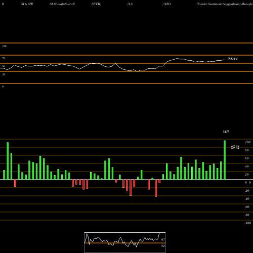Open the mini RSI thumbnail chart

coord(125,242)
